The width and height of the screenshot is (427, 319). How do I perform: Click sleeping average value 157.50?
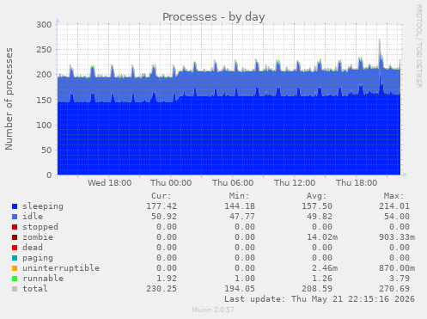(x=317, y=206)
